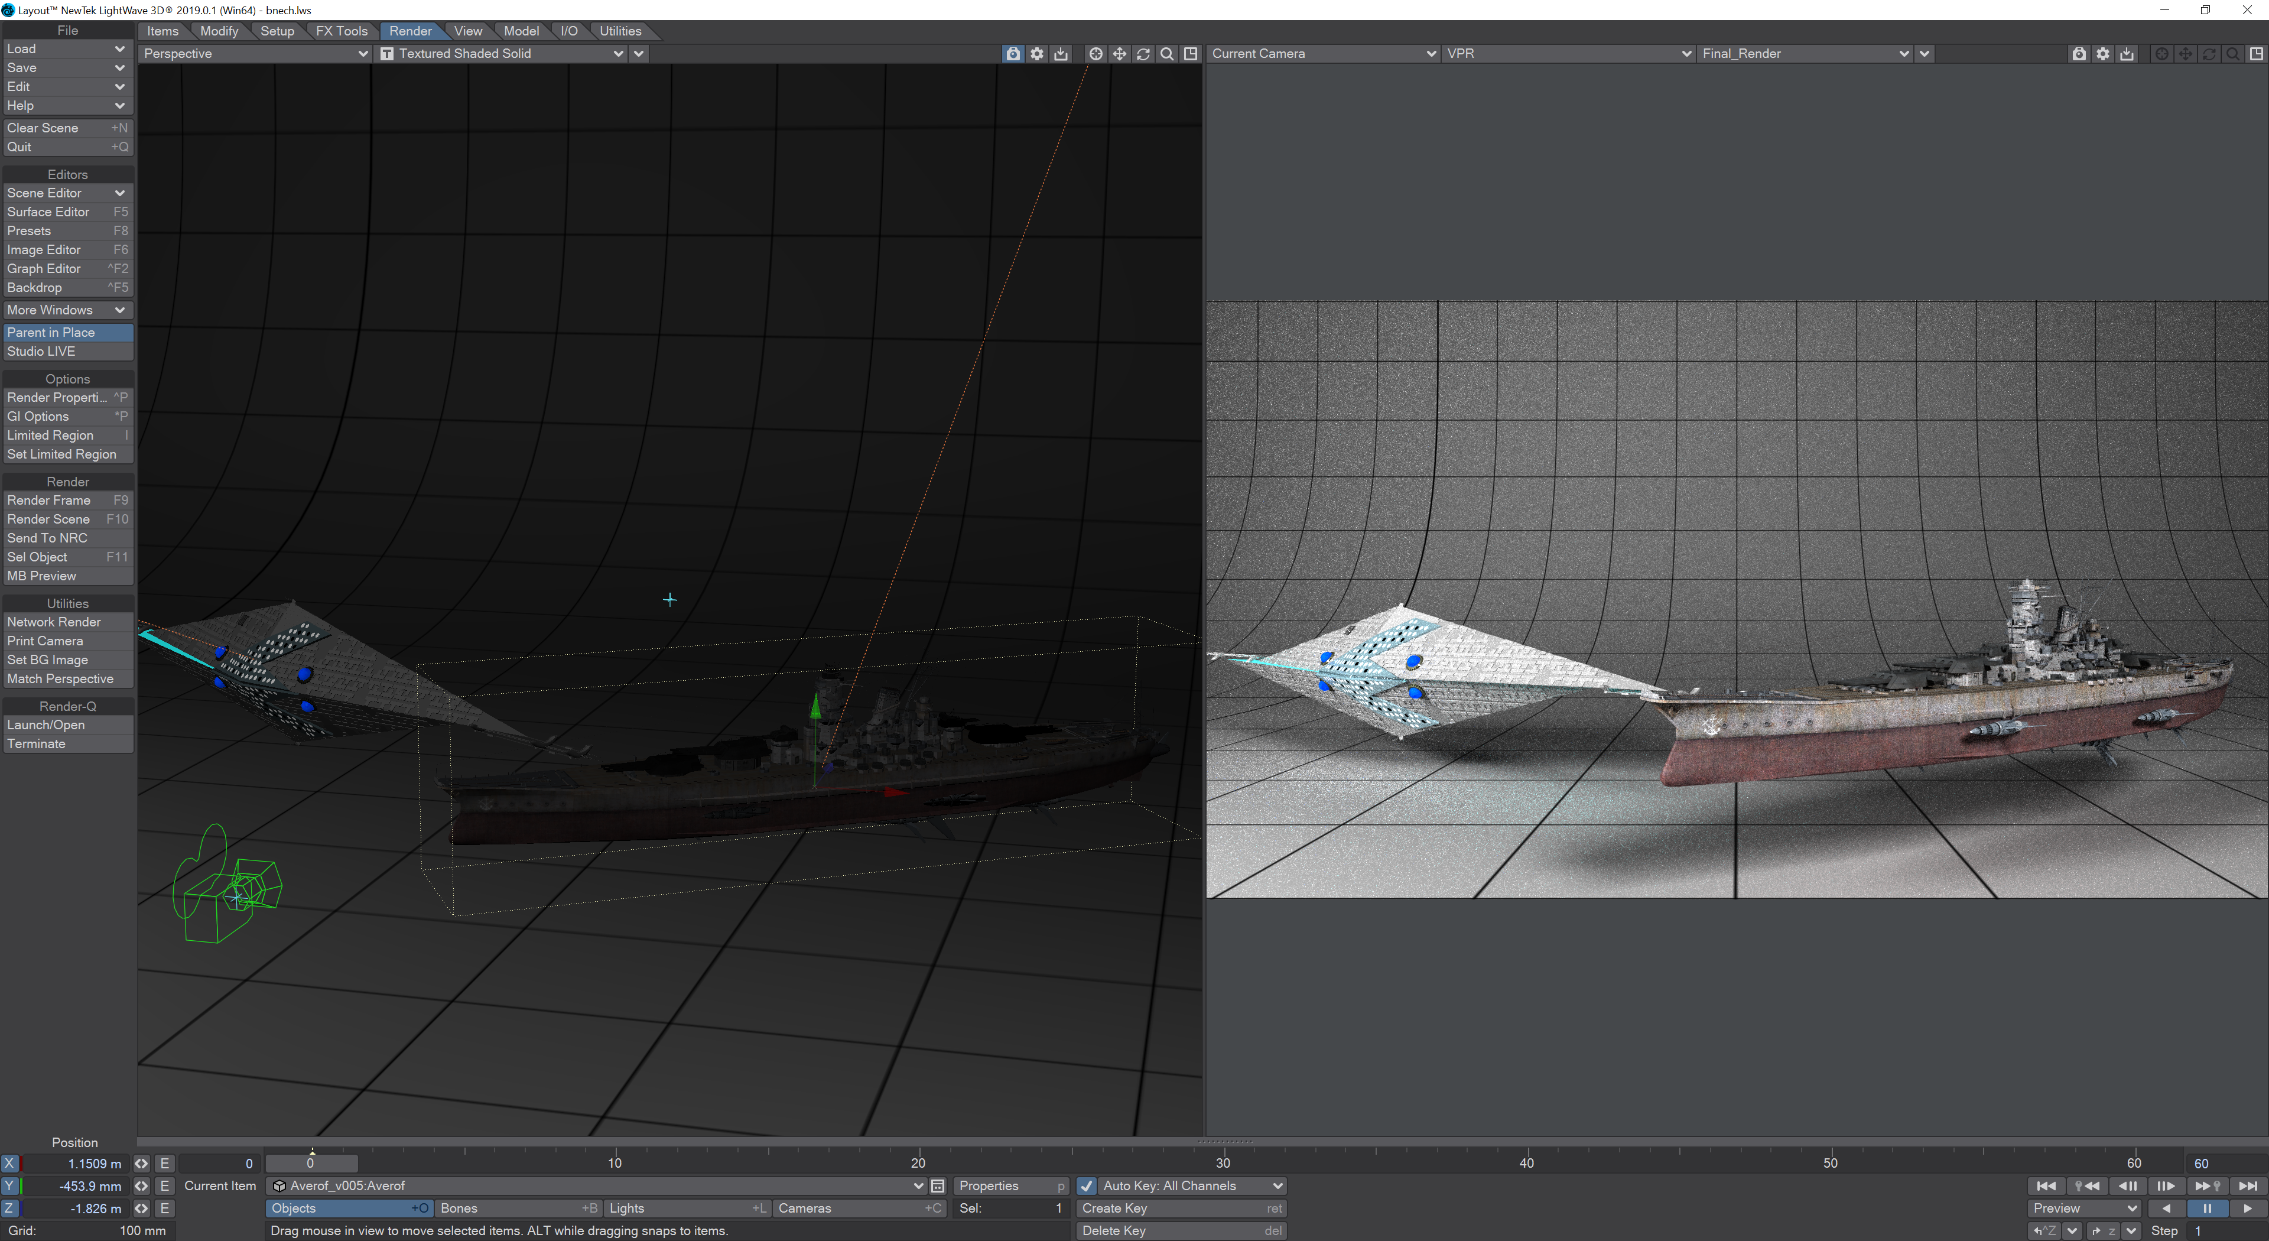Open the Final_Render preset dropdown
Image resolution: width=2269 pixels, height=1241 pixels.
(x=1804, y=54)
